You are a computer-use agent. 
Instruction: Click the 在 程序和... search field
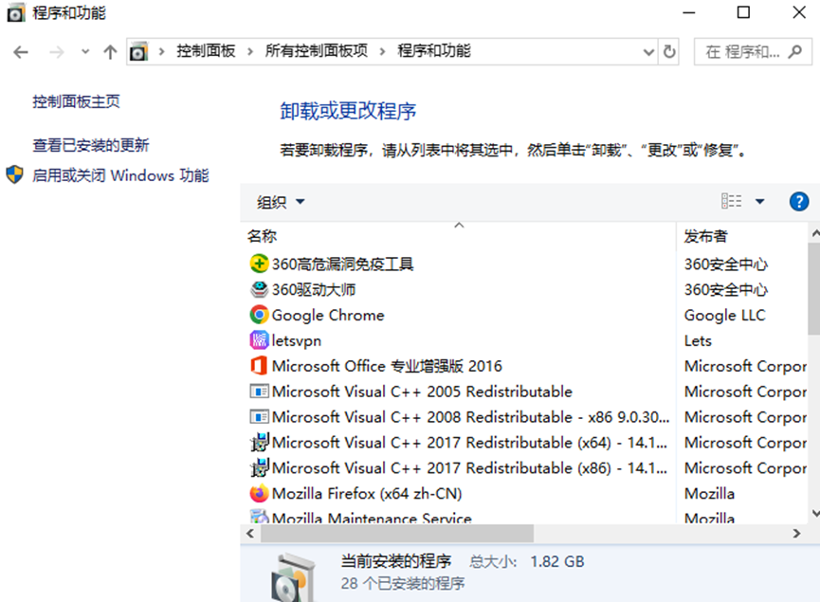(x=753, y=51)
